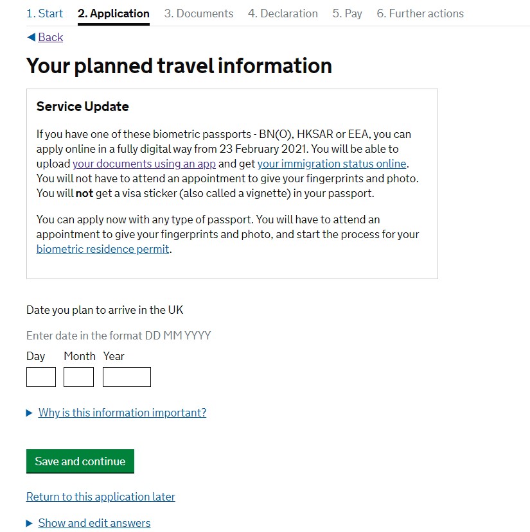
Task: Select the Year input field
Action: [x=127, y=377]
